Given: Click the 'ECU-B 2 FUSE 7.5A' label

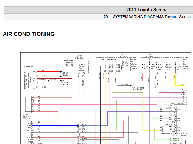Looking at the screenshot, I should [x=160, y=67].
